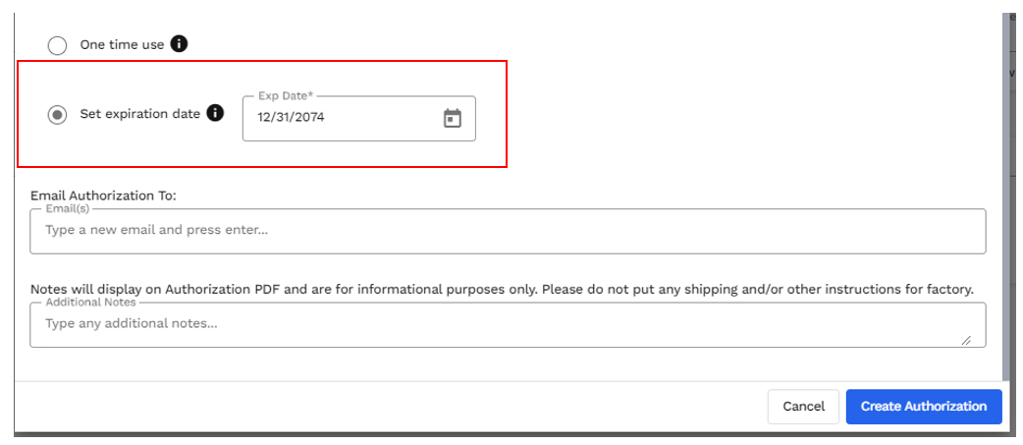Click the Create Authorization button
Viewport: 1023px width, 445px height.
pyautogui.click(x=924, y=407)
